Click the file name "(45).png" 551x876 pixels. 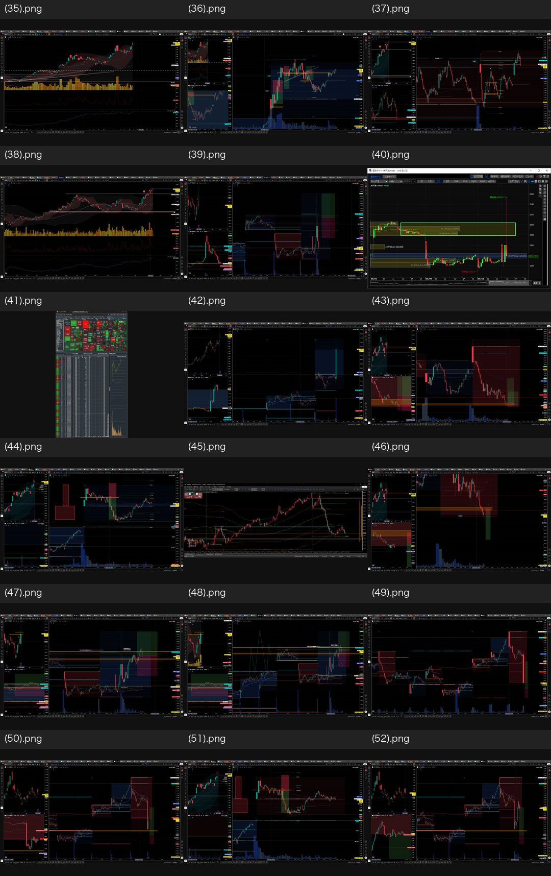click(207, 447)
